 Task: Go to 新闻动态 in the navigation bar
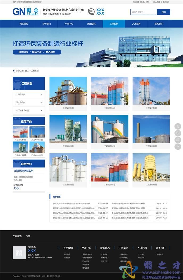pos(91,24)
